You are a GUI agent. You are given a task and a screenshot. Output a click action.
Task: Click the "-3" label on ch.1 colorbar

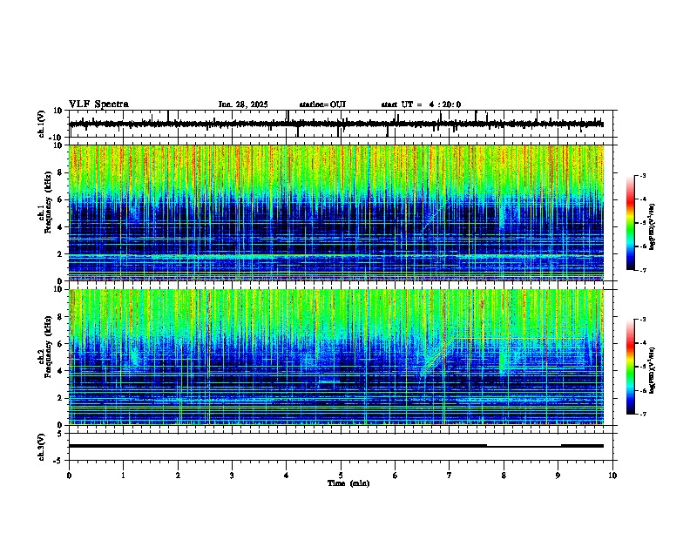pos(642,176)
